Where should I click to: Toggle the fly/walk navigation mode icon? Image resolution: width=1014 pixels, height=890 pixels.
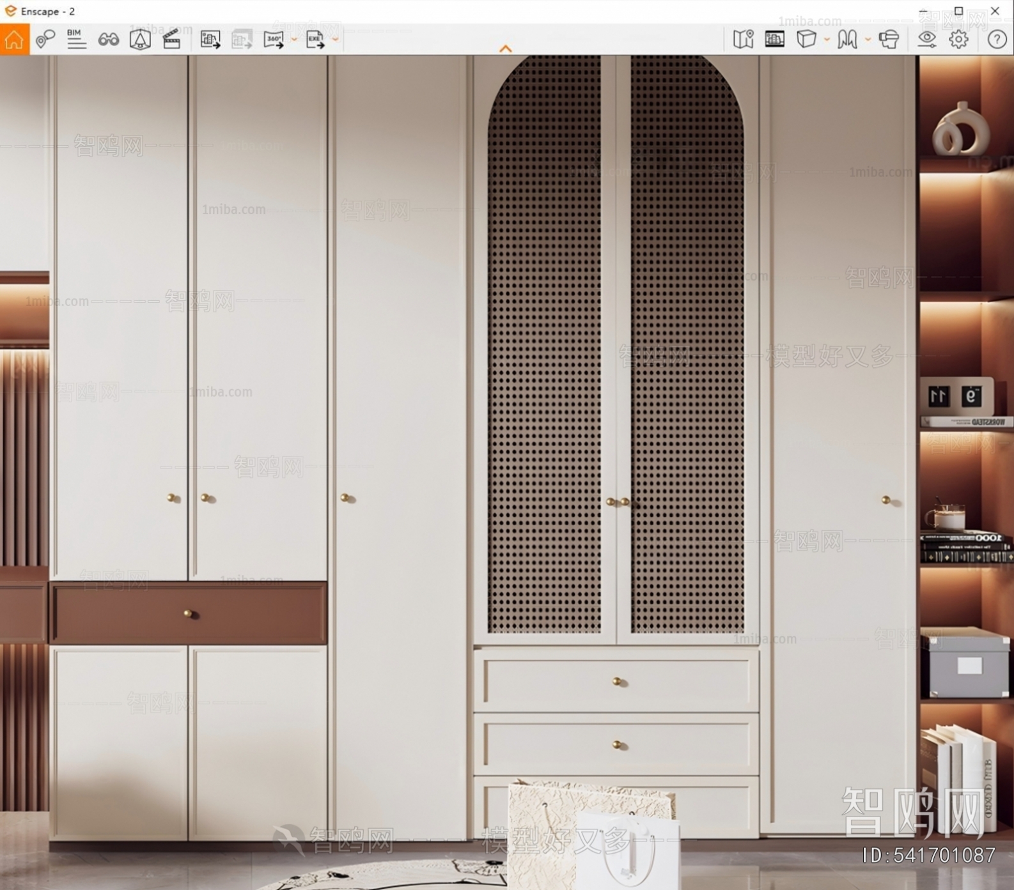[847, 39]
